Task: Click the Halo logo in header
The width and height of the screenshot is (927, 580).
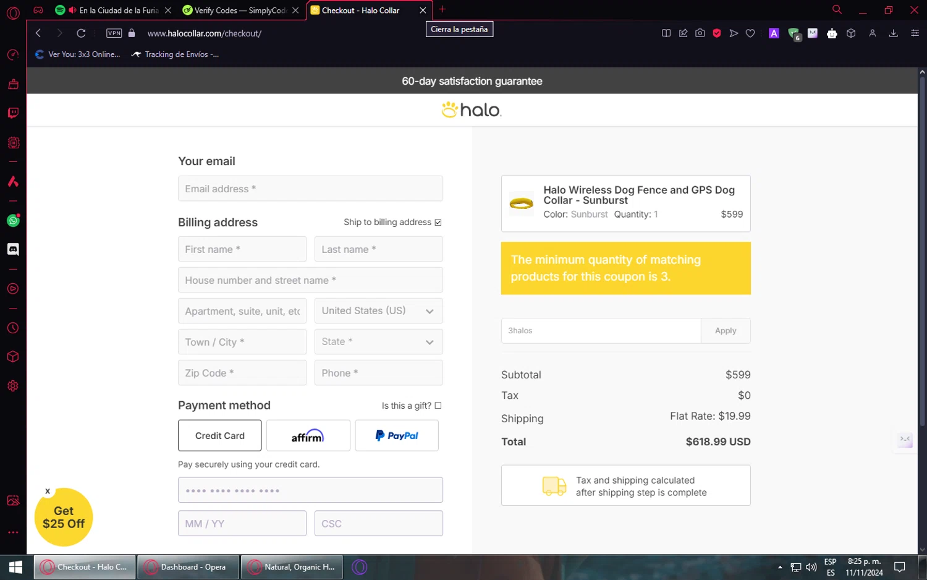Action: click(472, 110)
